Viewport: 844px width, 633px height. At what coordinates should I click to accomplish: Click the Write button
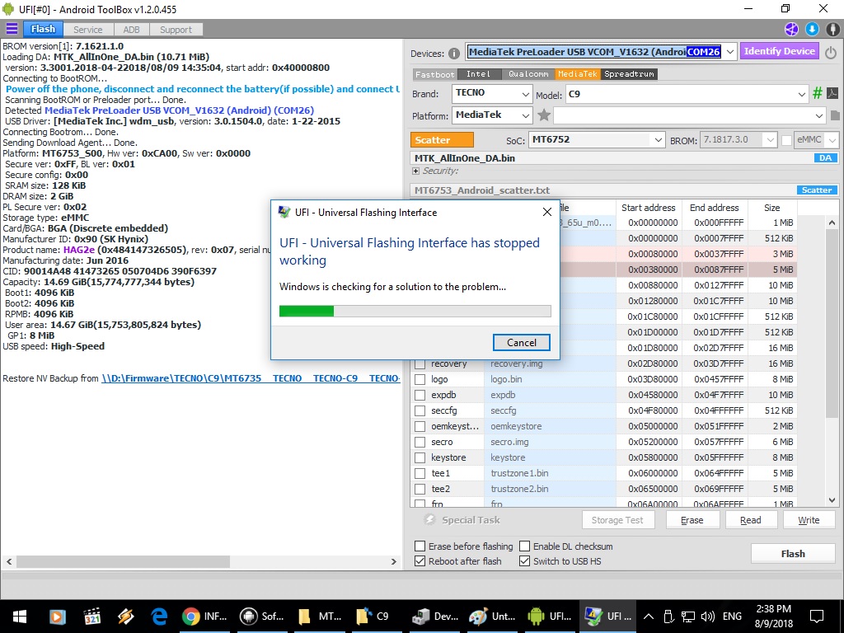(x=809, y=520)
